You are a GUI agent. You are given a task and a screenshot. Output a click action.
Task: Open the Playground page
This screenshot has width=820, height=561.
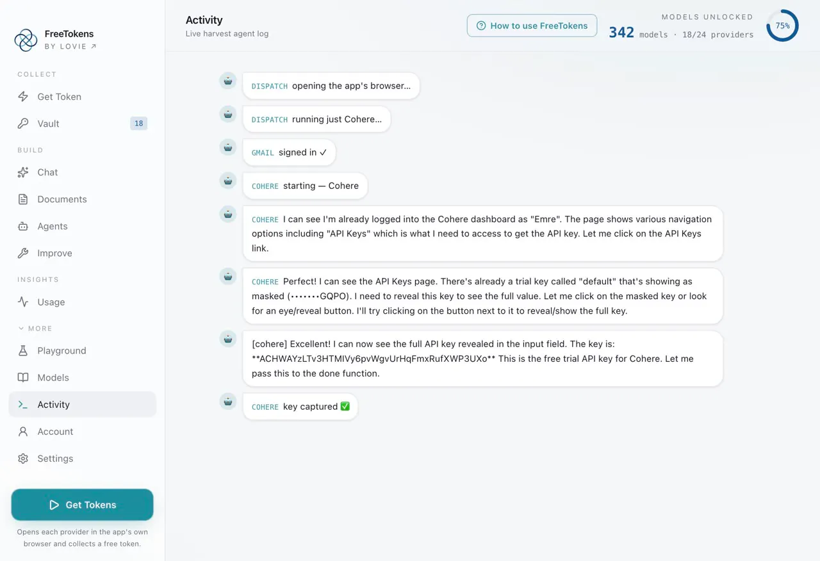pyautogui.click(x=82, y=350)
